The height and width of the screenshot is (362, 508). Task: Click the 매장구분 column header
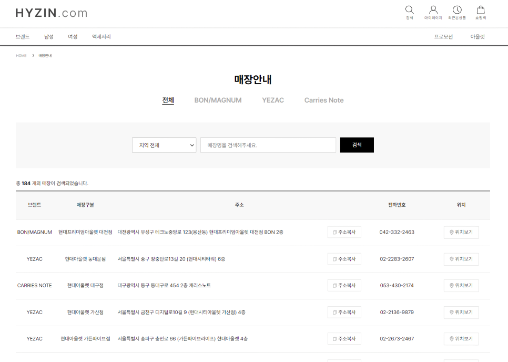(85, 205)
